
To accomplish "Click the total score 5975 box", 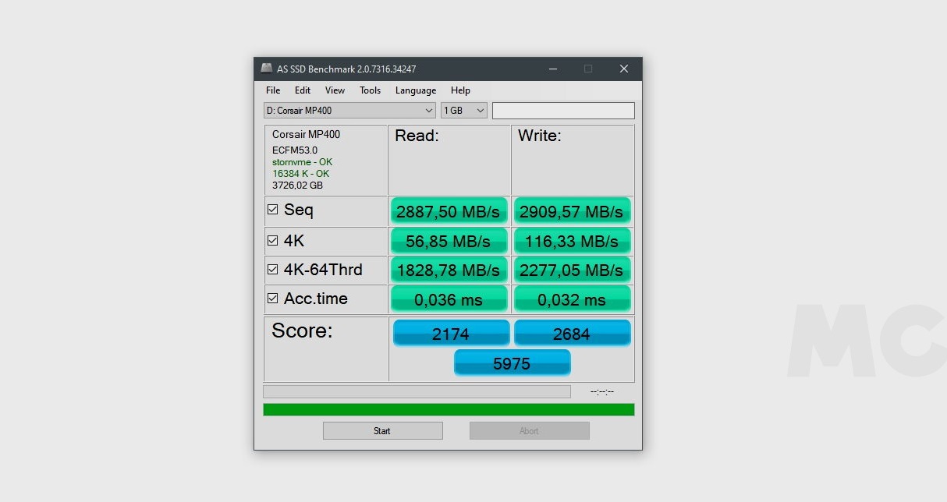I will click(x=512, y=363).
